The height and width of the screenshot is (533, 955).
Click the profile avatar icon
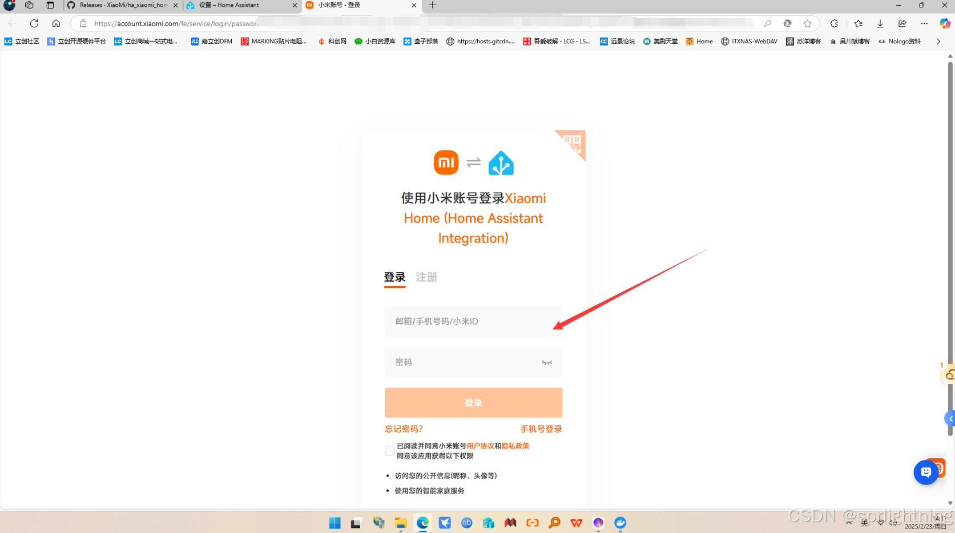(9, 5)
